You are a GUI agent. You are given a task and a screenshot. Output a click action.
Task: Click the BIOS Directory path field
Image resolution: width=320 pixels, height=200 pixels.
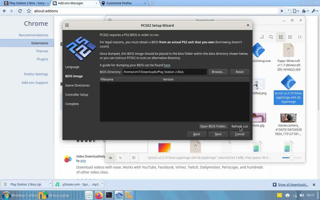(164, 72)
